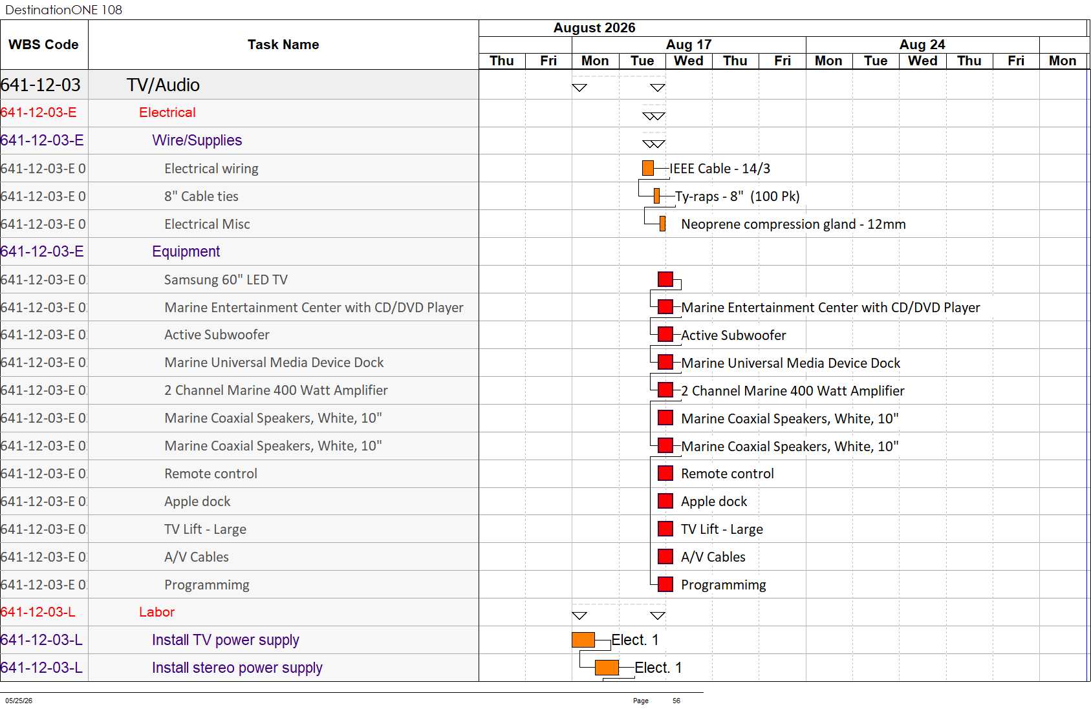Click the orange Electrical wiring Gantt bar
The width and height of the screenshot is (1091, 709).
[647, 168]
